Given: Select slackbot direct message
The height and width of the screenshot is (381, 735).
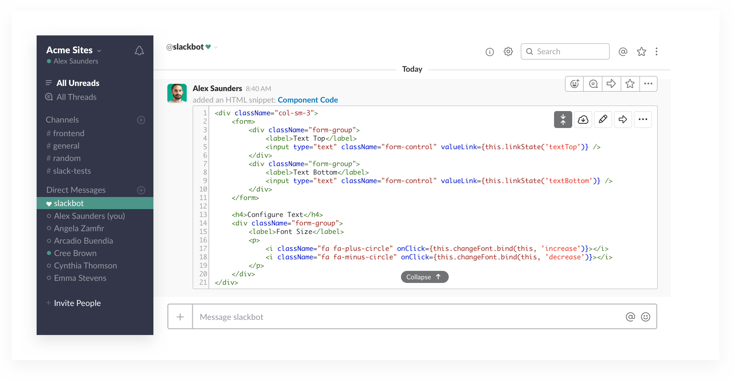Looking at the screenshot, I should [x=95, y=203].
